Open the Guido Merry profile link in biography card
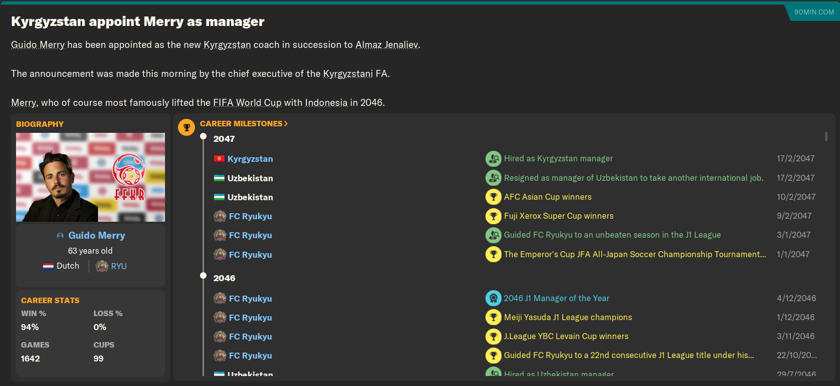The height and width of the screenshot is (386, 840). click(96, 236)
